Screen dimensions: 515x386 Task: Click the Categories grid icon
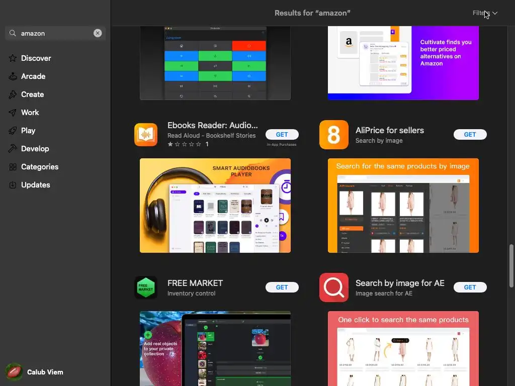(13, 167)
